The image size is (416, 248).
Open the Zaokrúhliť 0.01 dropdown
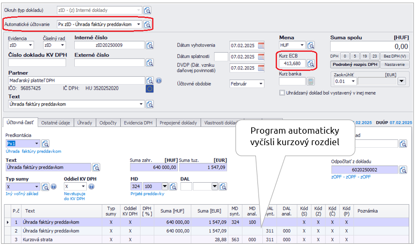[350, 81]
